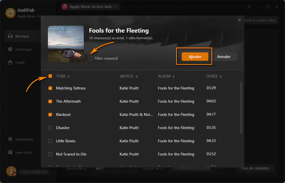Uncheck Matching Tattoos song
The image size is (285, 183).
[x=50, y=88]
